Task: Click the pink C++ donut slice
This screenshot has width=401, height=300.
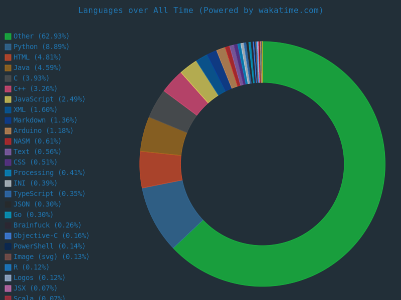Action: [x=186, y=93]
